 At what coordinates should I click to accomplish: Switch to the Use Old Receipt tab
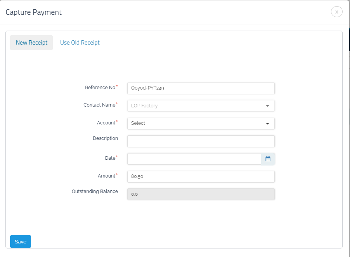80,43
